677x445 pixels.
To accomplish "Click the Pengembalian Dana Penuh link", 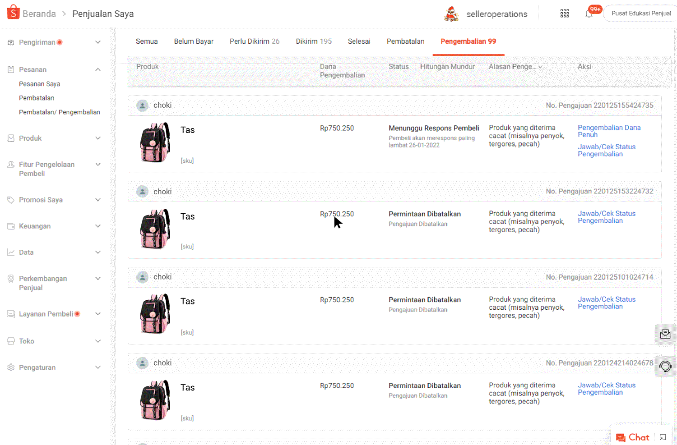I will [609, 131].
